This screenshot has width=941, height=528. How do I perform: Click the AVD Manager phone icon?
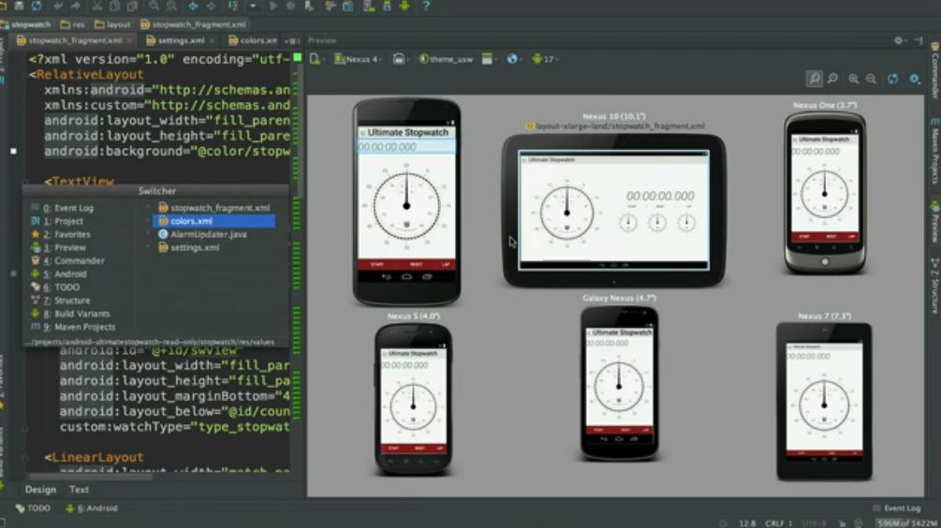[x=369, y=6]
